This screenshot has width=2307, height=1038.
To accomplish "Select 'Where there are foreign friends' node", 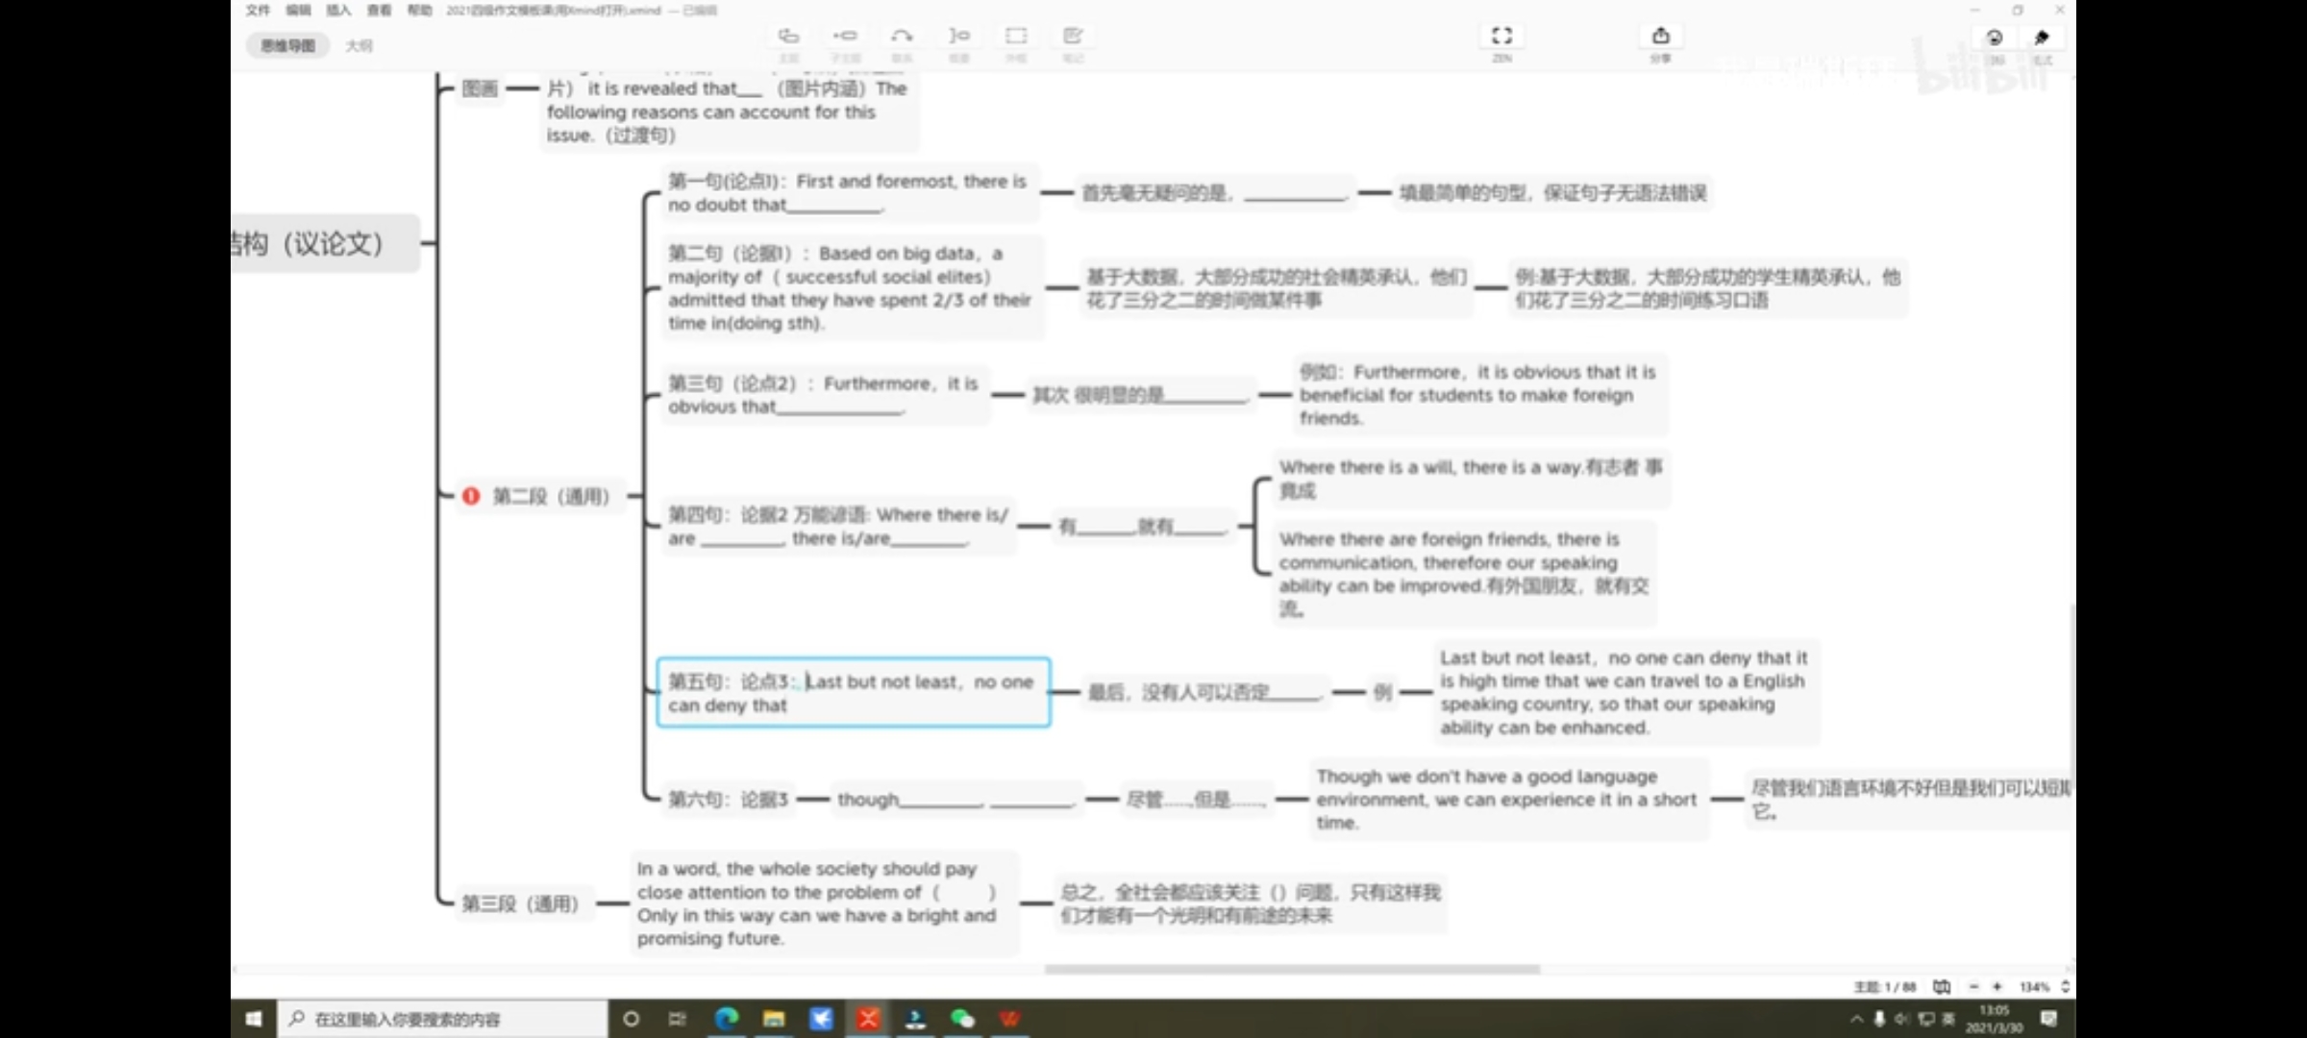I will (1464, 574).
